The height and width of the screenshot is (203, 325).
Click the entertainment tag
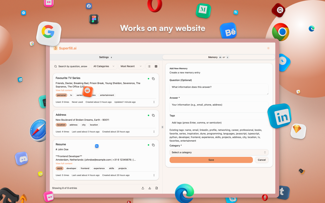(x=107, y=95)
